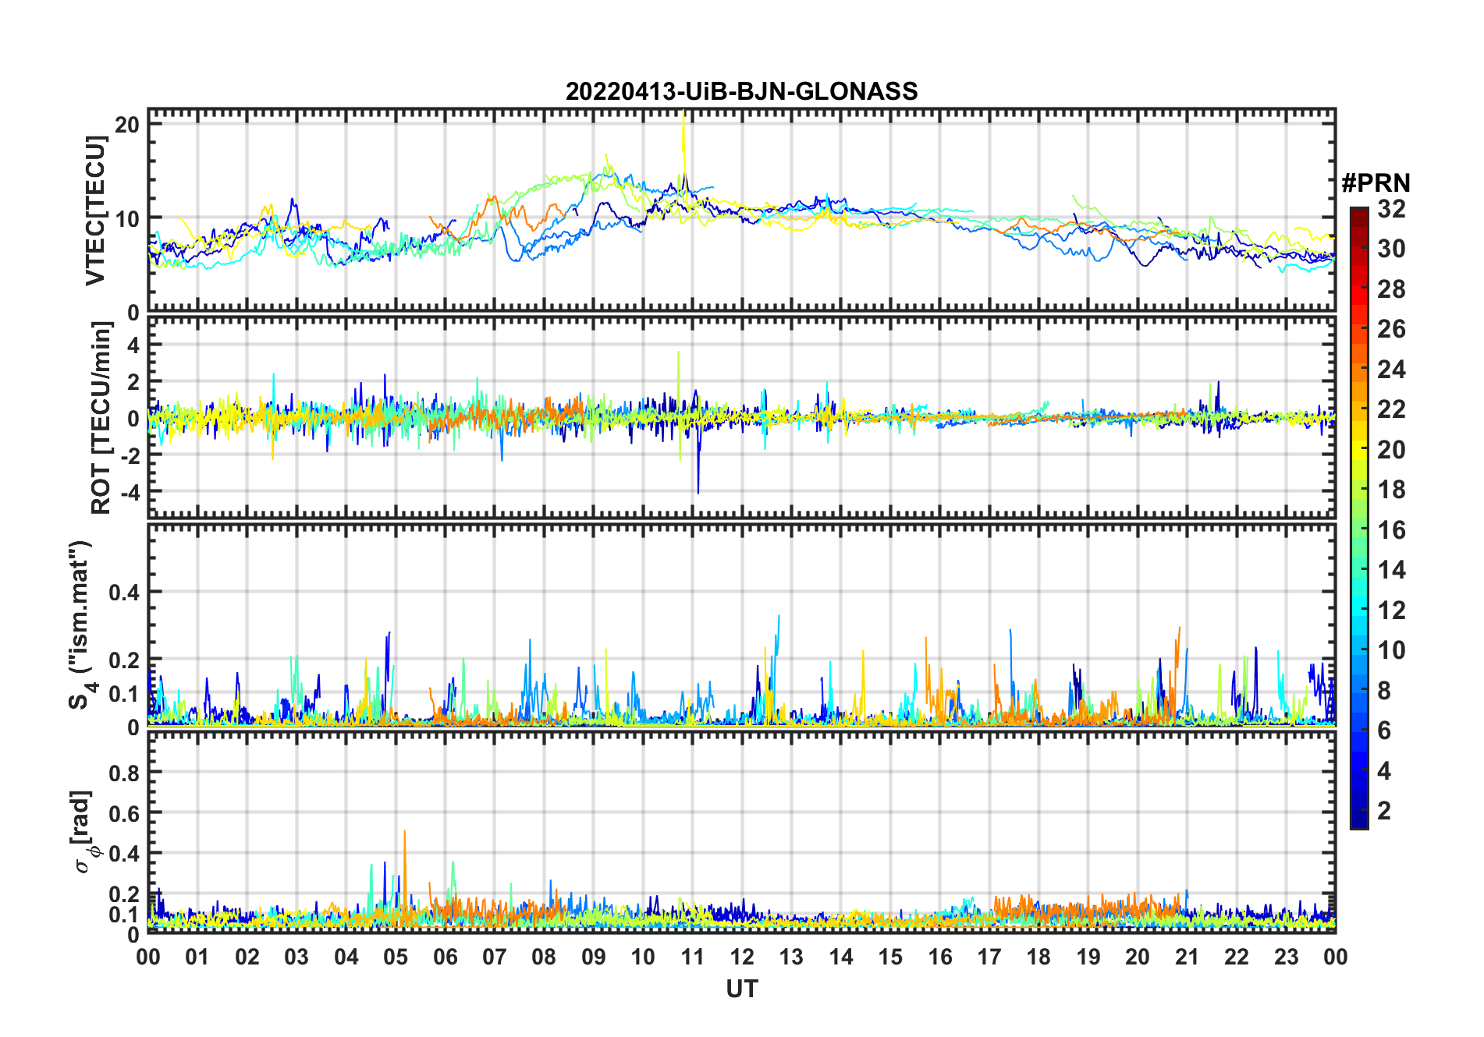Click the colorbar tick label 4
Screen dimensions: 1484x1037
[1384, 771]
